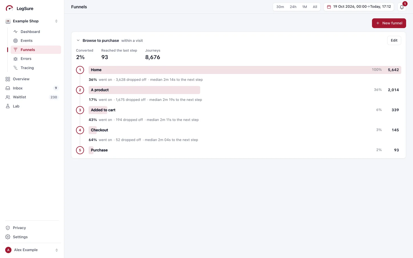Screen dimensions: 413x258
Task: Click the Funnels filter icon
Action: [x=15, y=50]
